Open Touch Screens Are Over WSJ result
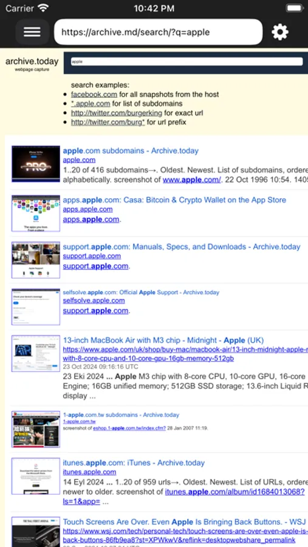The width and height of the screenshot is (308, 547). coord(183,522)
